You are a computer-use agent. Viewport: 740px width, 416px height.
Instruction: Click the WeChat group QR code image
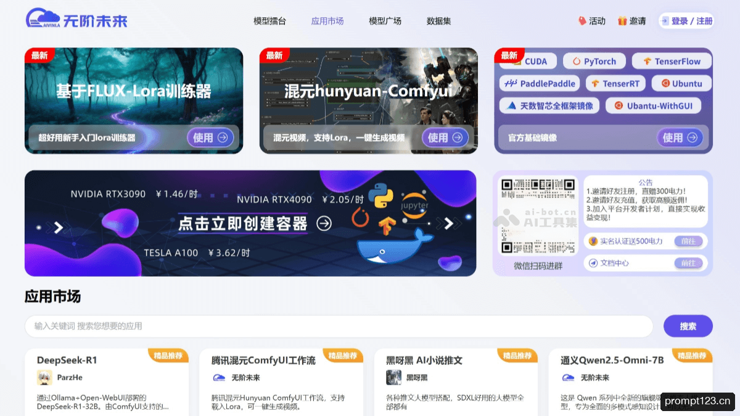click(538, 216)
